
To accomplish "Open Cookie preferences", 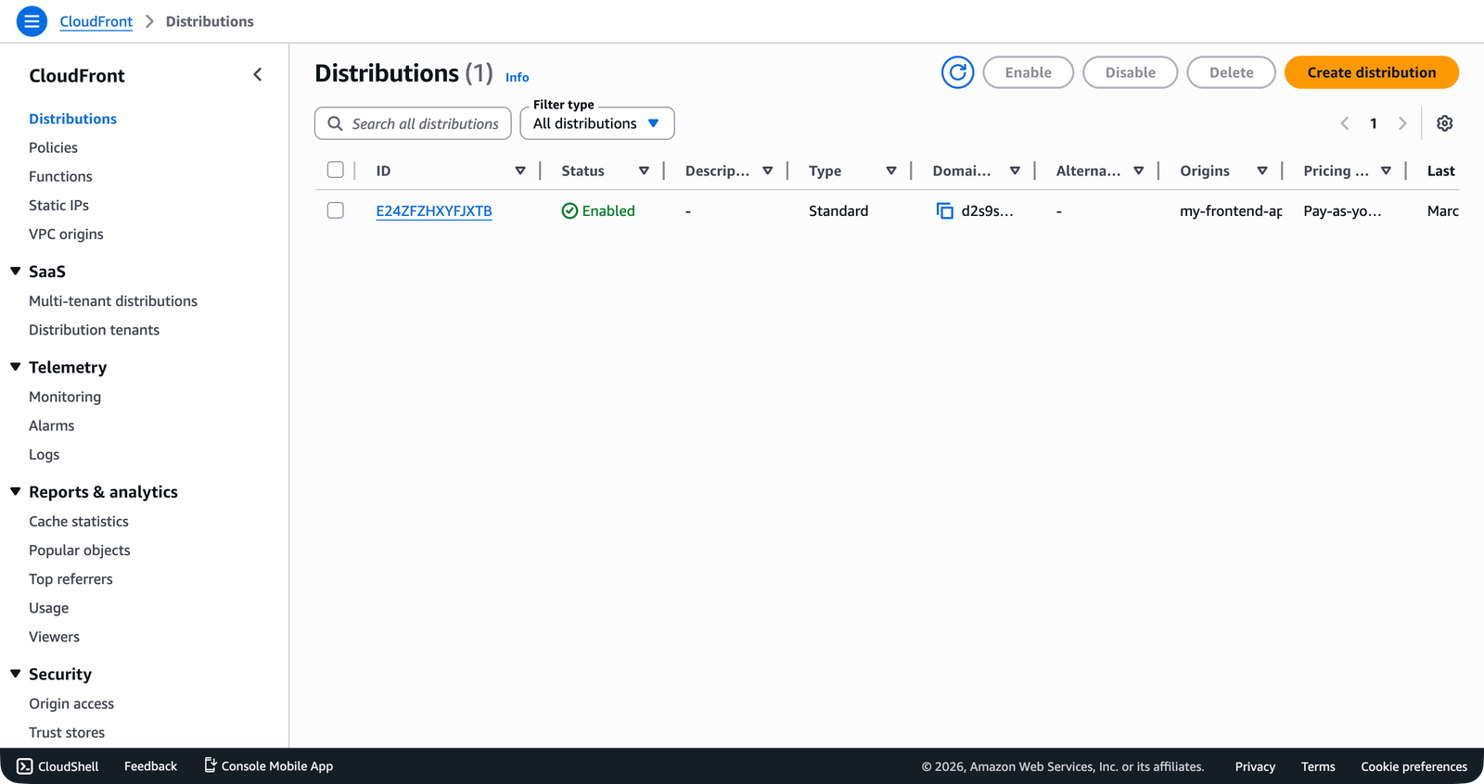I will point(1414,766).
